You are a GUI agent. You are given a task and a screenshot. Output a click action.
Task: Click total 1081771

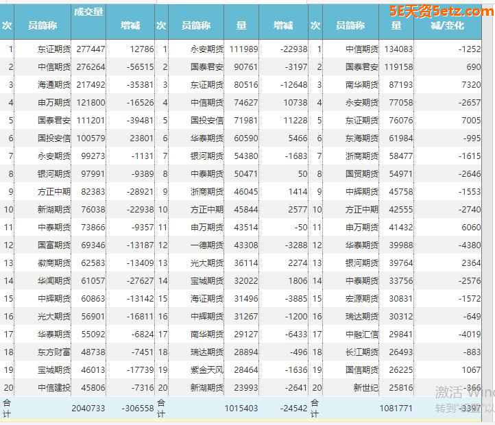(x=396, y=409)
